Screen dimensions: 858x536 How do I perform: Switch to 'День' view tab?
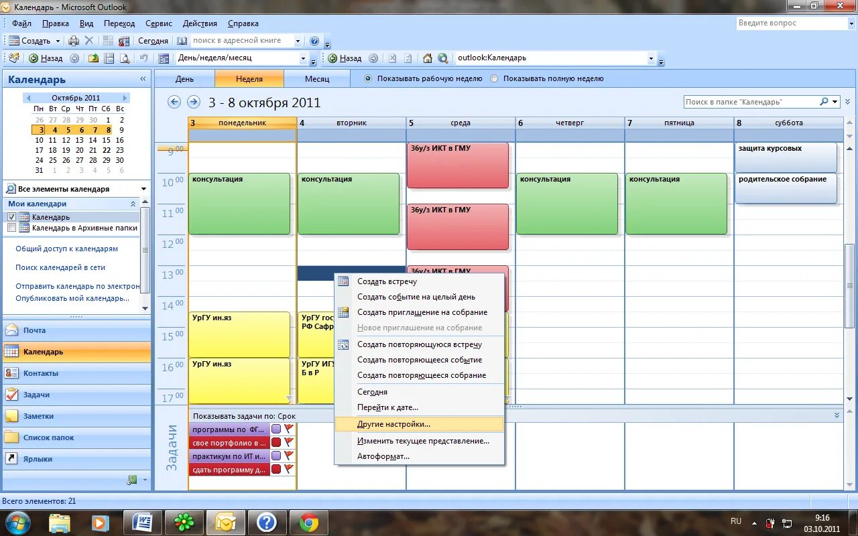click(185, 78)
